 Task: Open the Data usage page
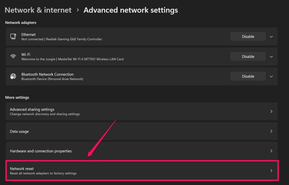[20, 131]
